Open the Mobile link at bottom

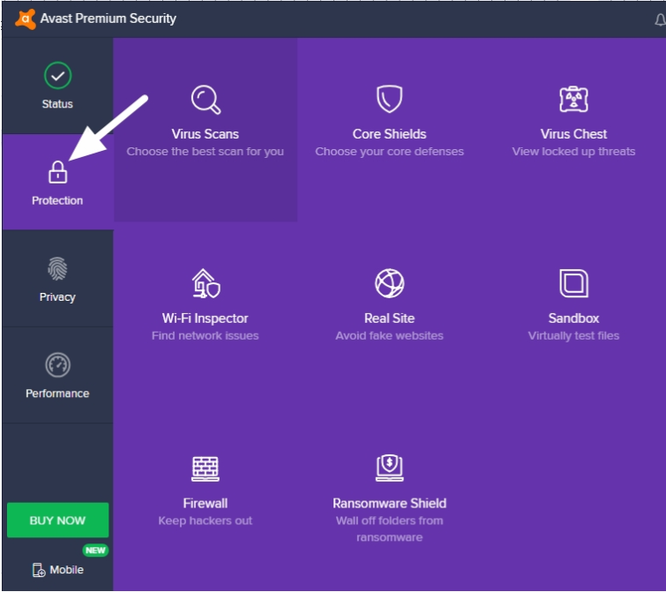[57, 570]
